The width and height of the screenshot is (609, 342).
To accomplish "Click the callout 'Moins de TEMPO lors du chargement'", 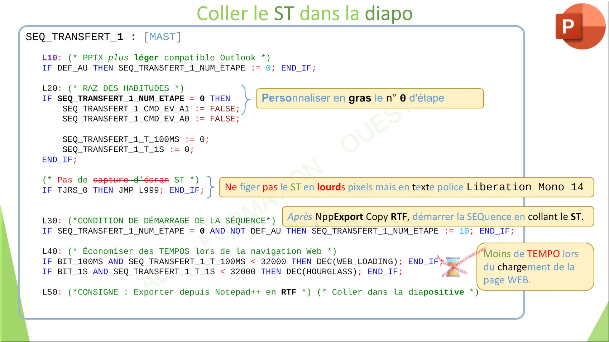I will click(535, 267).
